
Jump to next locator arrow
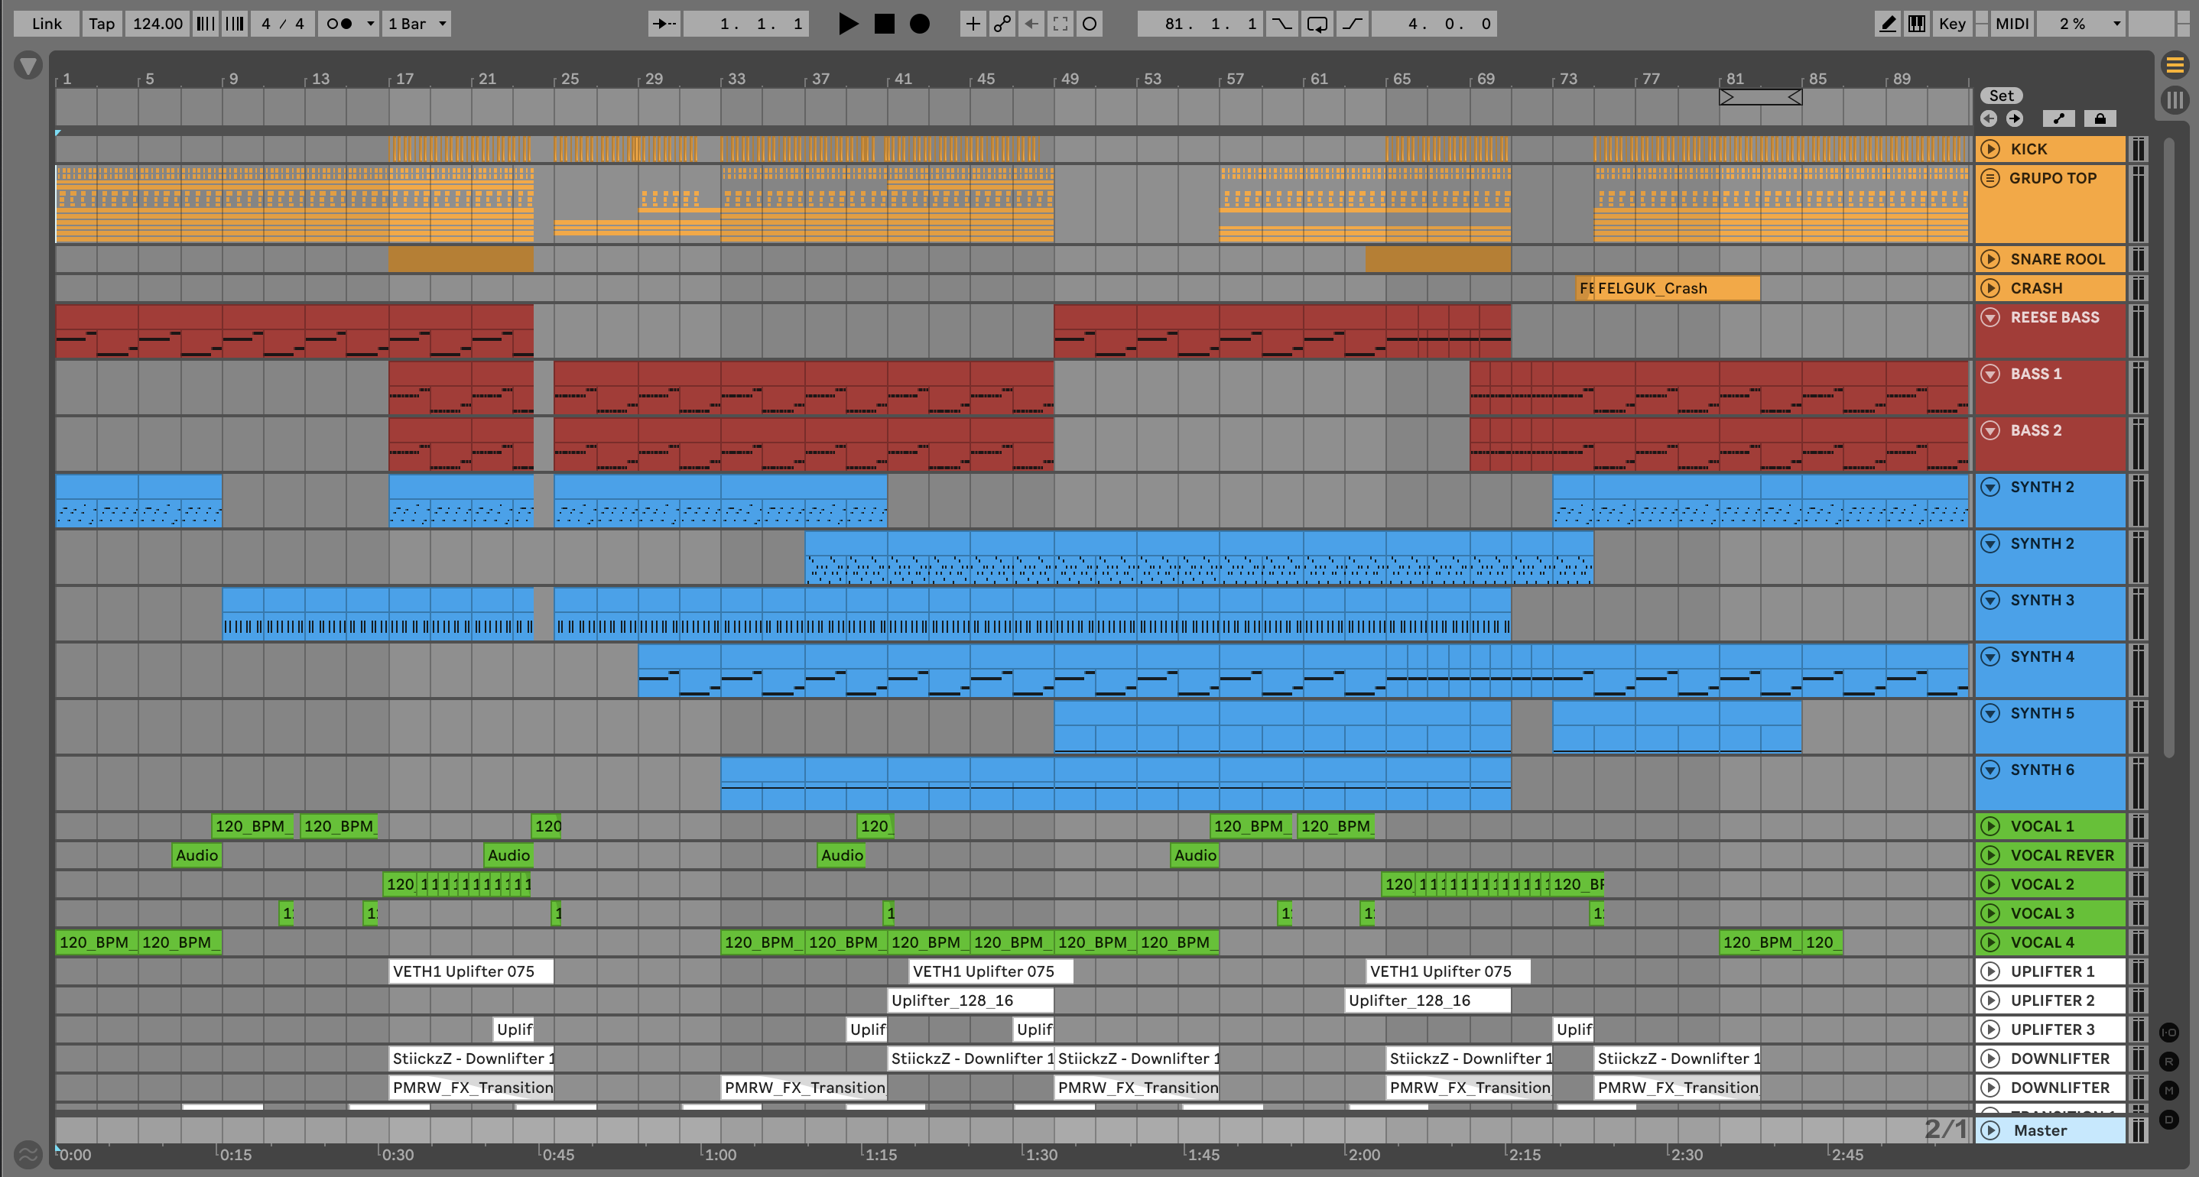click(2014, 118)
